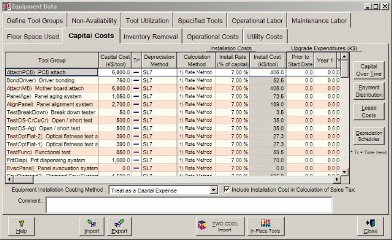Click time trend dash in BondDriver row
The image size is (392, 240).
[136, 80]
